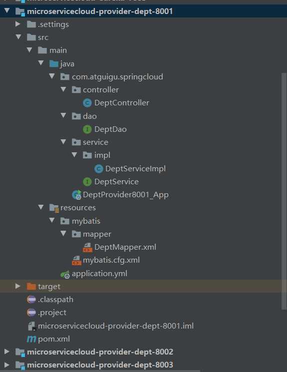
Task: Expand the microservicecloud-provider-dept-8002 module arrow
Action: 7,352
